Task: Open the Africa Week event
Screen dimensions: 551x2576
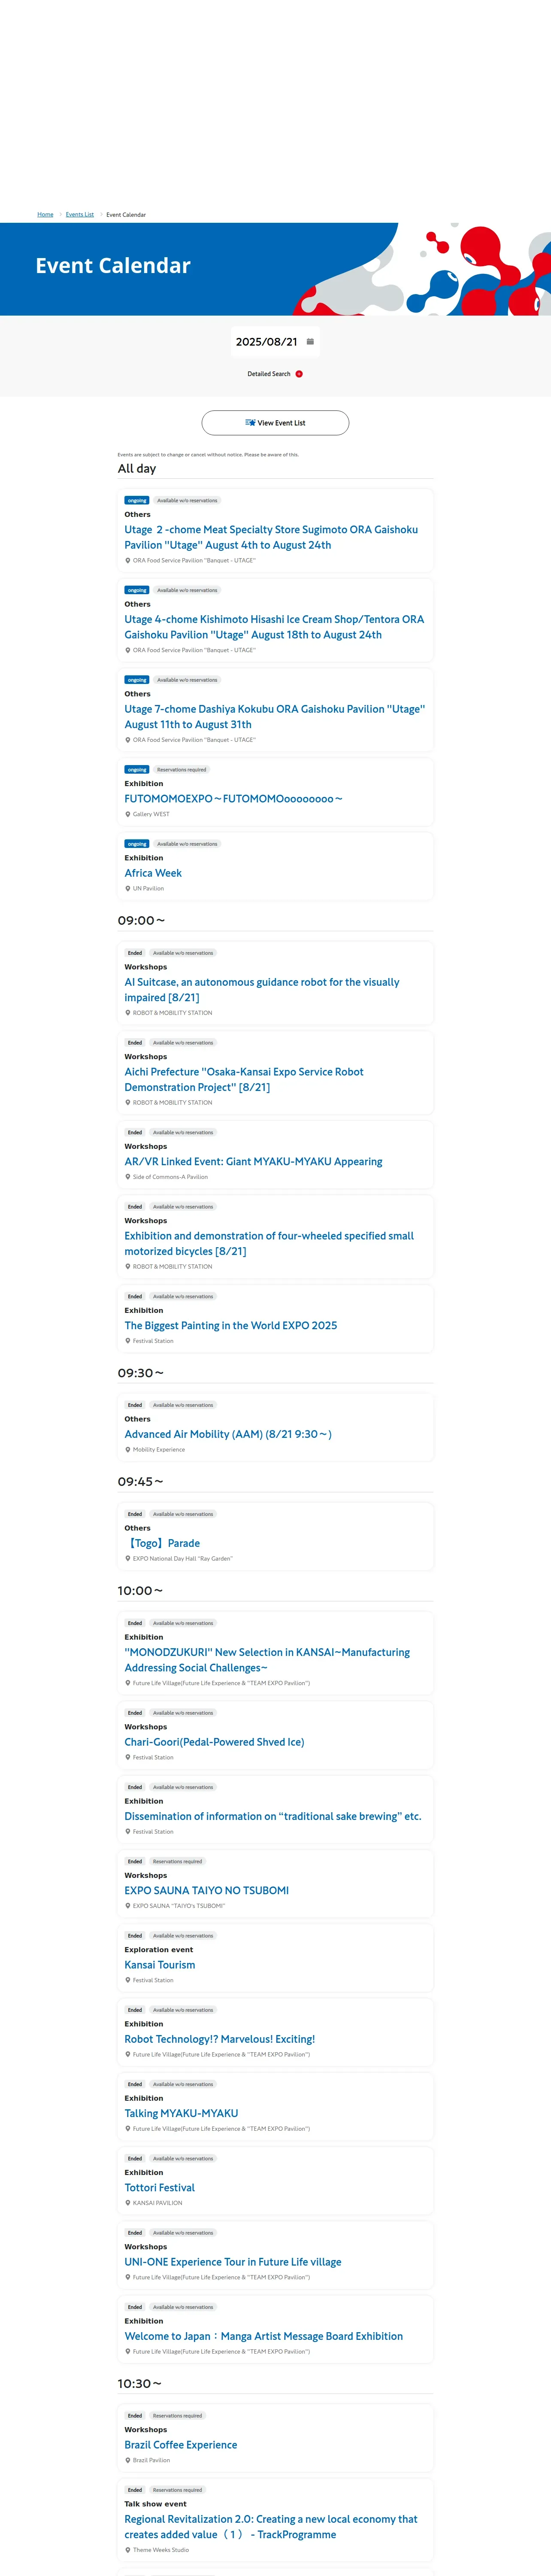Action: pyautogui.click(x=153, y=873)
